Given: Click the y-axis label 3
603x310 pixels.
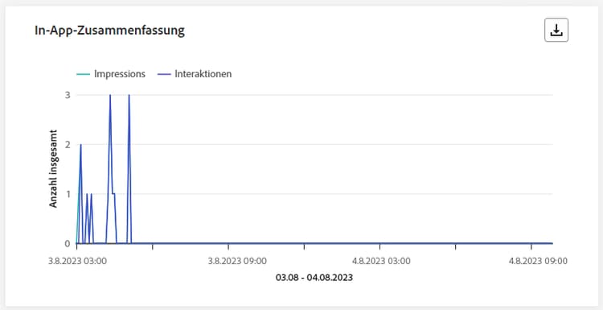Looking at the screenshot, I should point(68,95).
